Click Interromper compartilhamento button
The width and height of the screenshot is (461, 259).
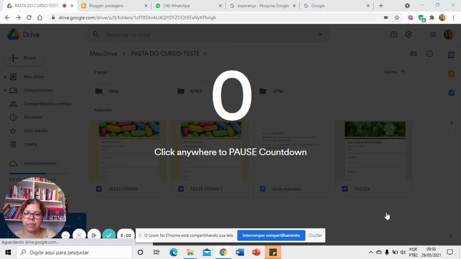pyautogui.click(x=271, y=236)
